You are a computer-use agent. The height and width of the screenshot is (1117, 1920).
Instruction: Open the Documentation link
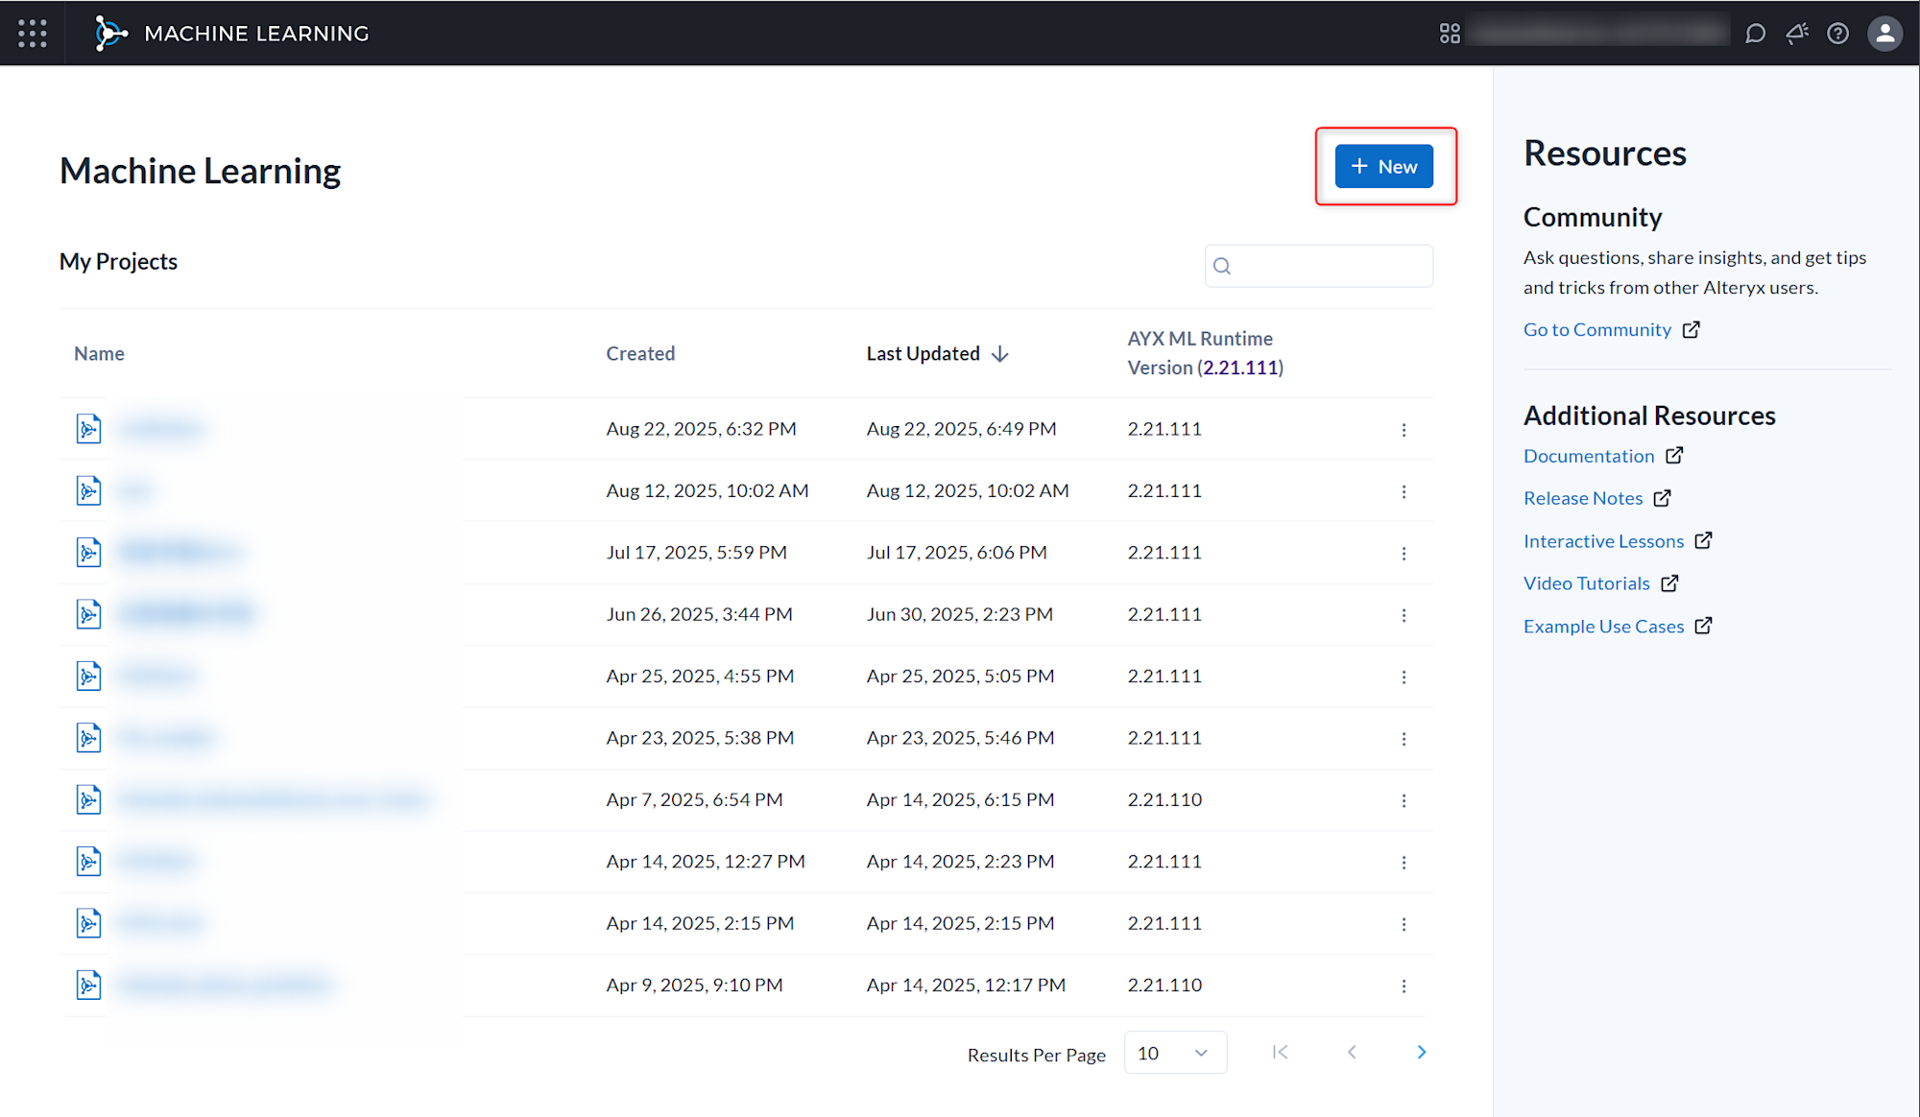[1602, 456]
